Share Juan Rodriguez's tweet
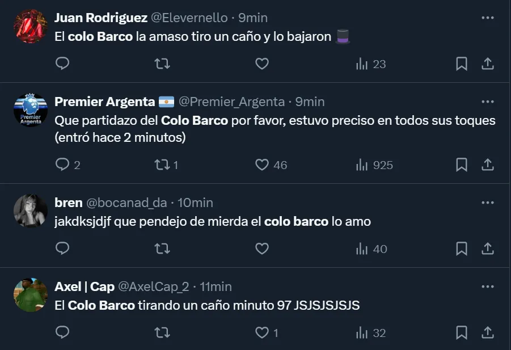Image resolution: width=511 pixels, height=350 pixels. pos(487,64)
